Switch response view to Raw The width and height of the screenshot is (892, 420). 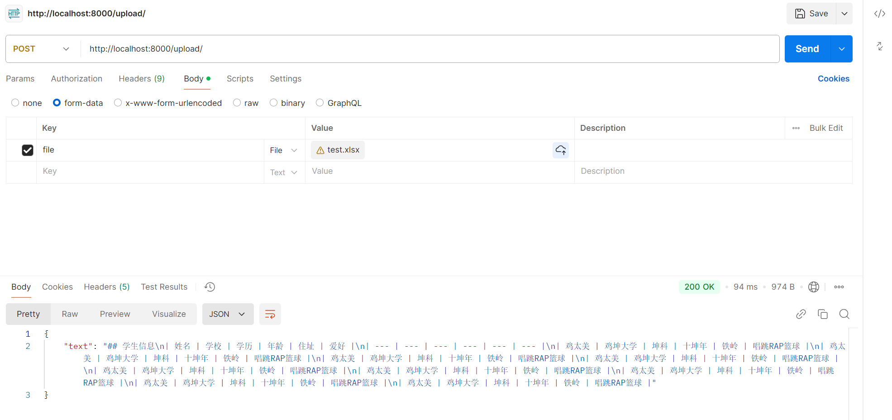70,314
